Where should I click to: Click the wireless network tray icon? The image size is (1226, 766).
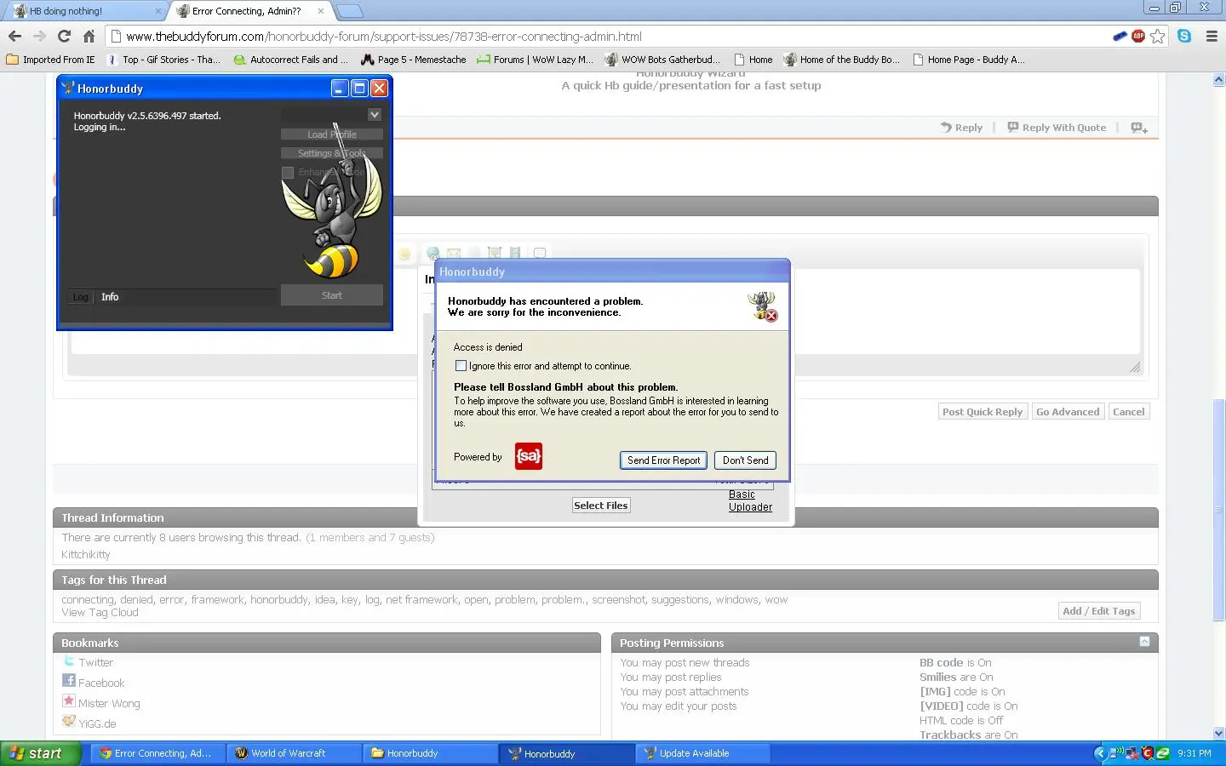click(x=1118, y=753)
